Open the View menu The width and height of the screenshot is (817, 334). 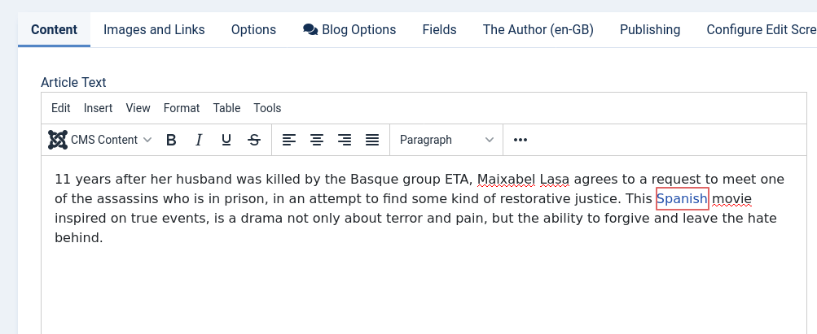pyautogui.click(x=138, y=108)
